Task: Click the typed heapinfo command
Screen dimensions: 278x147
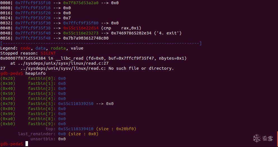Action: pos(35,73)
